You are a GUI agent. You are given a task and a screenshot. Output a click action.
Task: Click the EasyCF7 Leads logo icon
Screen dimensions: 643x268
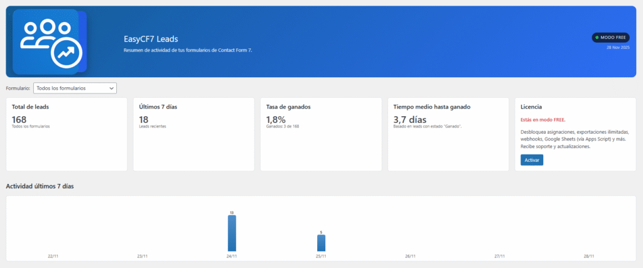click(49, 42)
